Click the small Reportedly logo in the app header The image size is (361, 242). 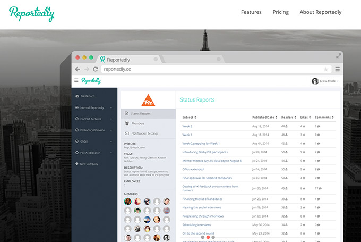click(x=91, y=80)
